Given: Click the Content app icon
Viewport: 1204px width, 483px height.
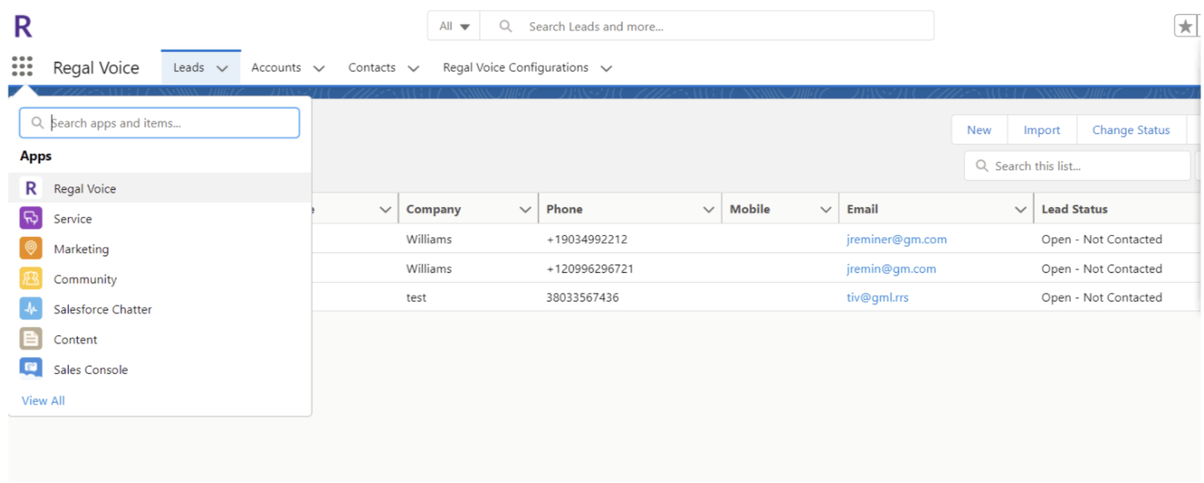Looking at the screenshot, I should pos(31,338).
